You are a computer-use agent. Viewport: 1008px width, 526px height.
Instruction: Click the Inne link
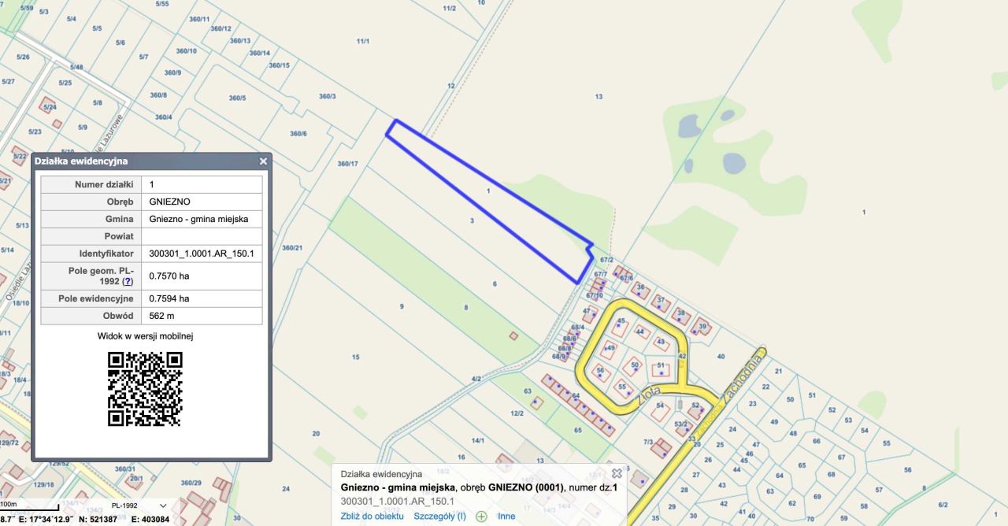[x=506, y=517]
